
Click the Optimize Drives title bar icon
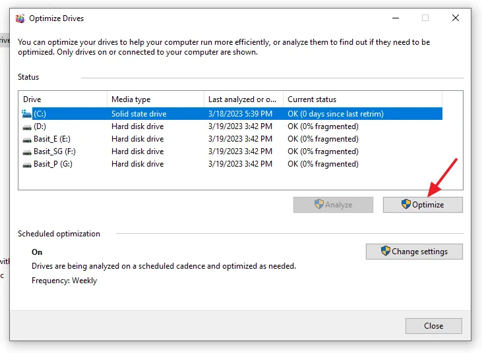(20, 18)
